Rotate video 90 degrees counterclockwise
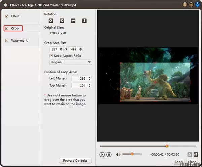Image resolution: width=202 pixels, height=167 pixels. point(62,21)
